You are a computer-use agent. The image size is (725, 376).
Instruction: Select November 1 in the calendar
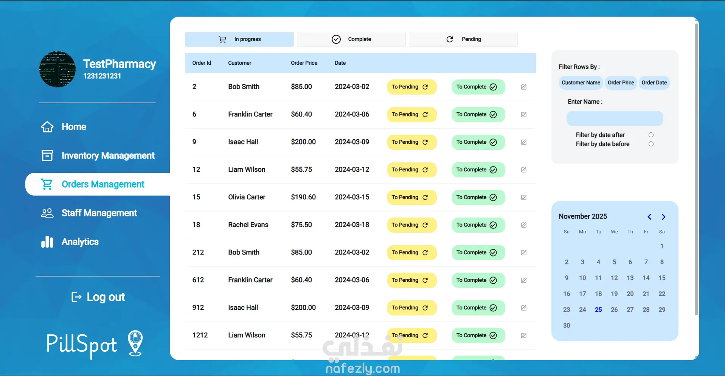tap(662, 246)
